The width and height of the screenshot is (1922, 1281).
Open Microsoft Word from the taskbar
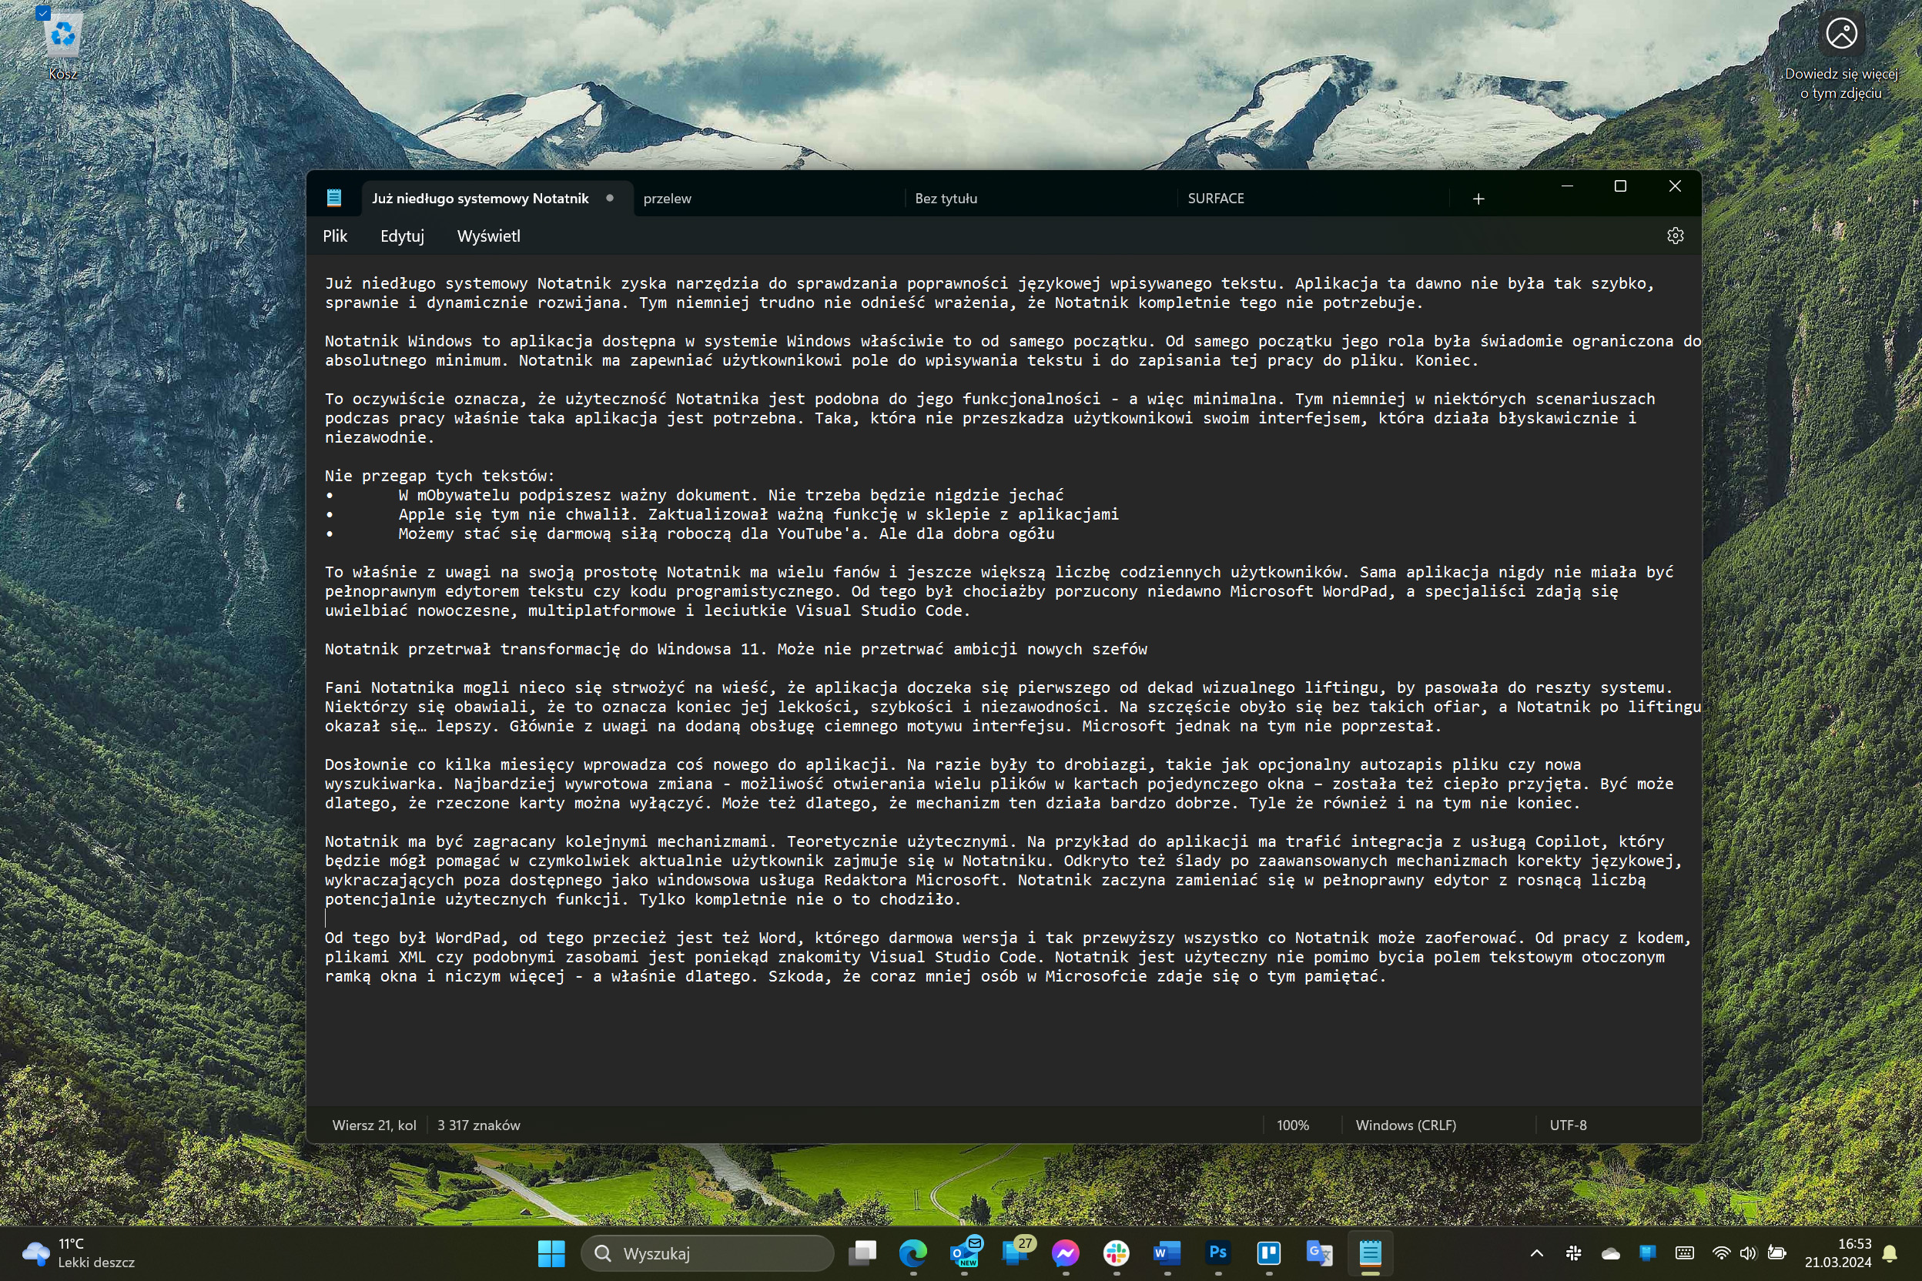1167,1253
